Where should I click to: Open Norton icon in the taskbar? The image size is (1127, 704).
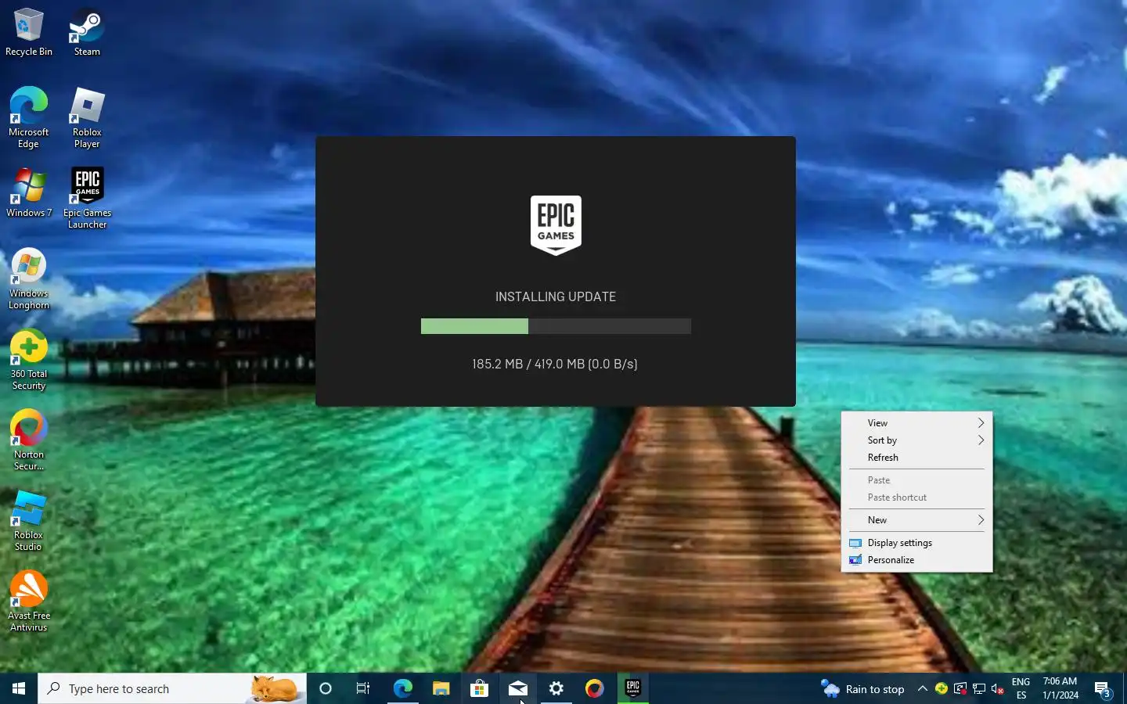tap(595, 688)
